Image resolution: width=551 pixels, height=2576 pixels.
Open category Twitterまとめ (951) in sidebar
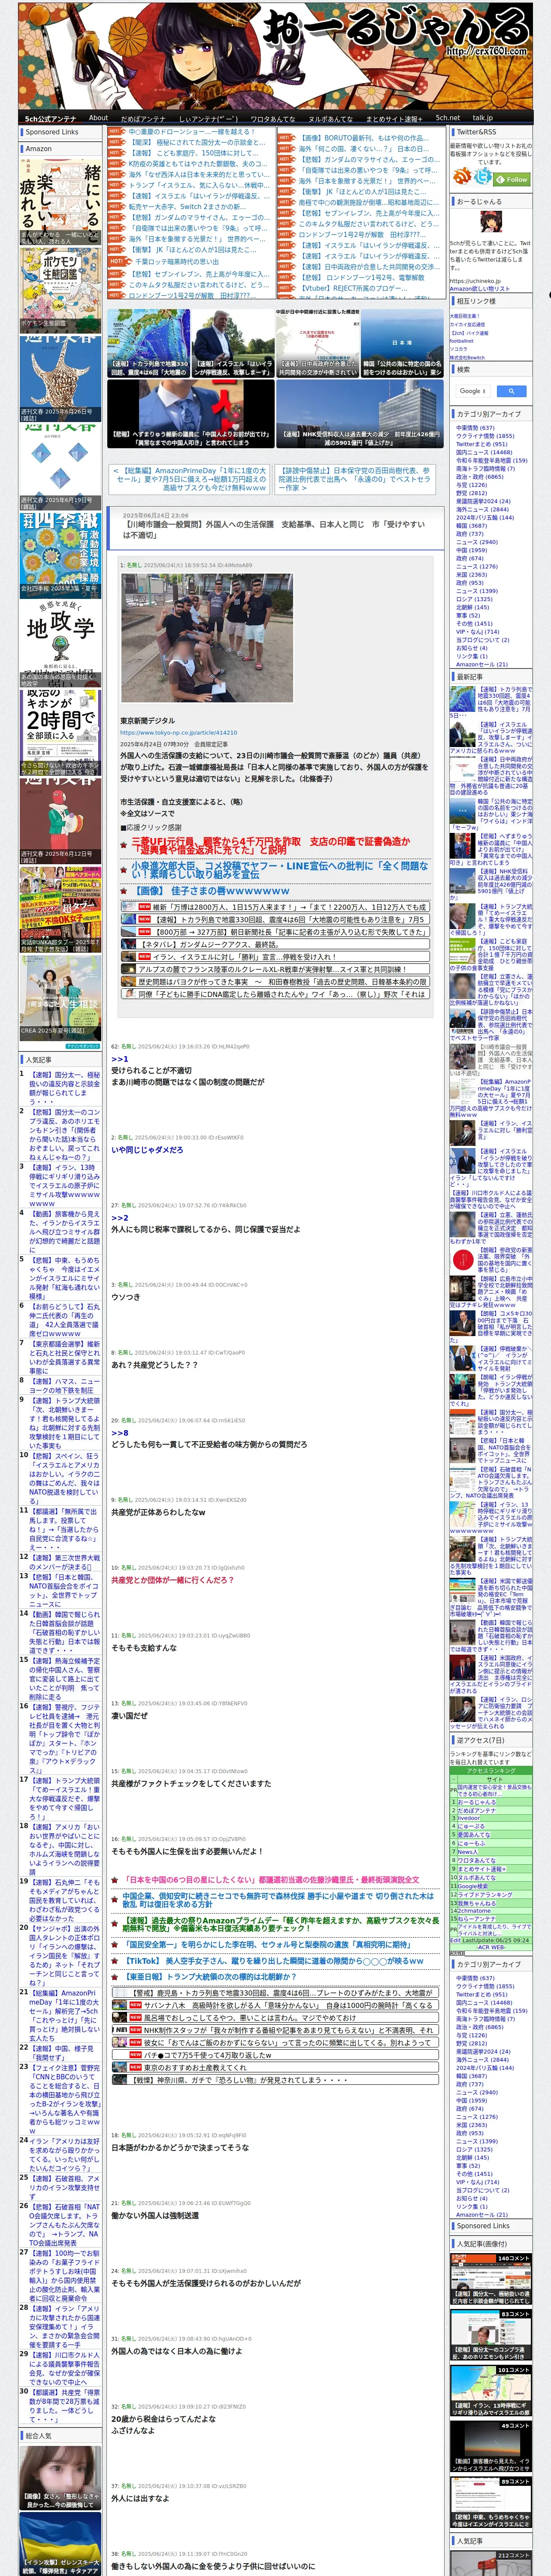click(482, 444)
